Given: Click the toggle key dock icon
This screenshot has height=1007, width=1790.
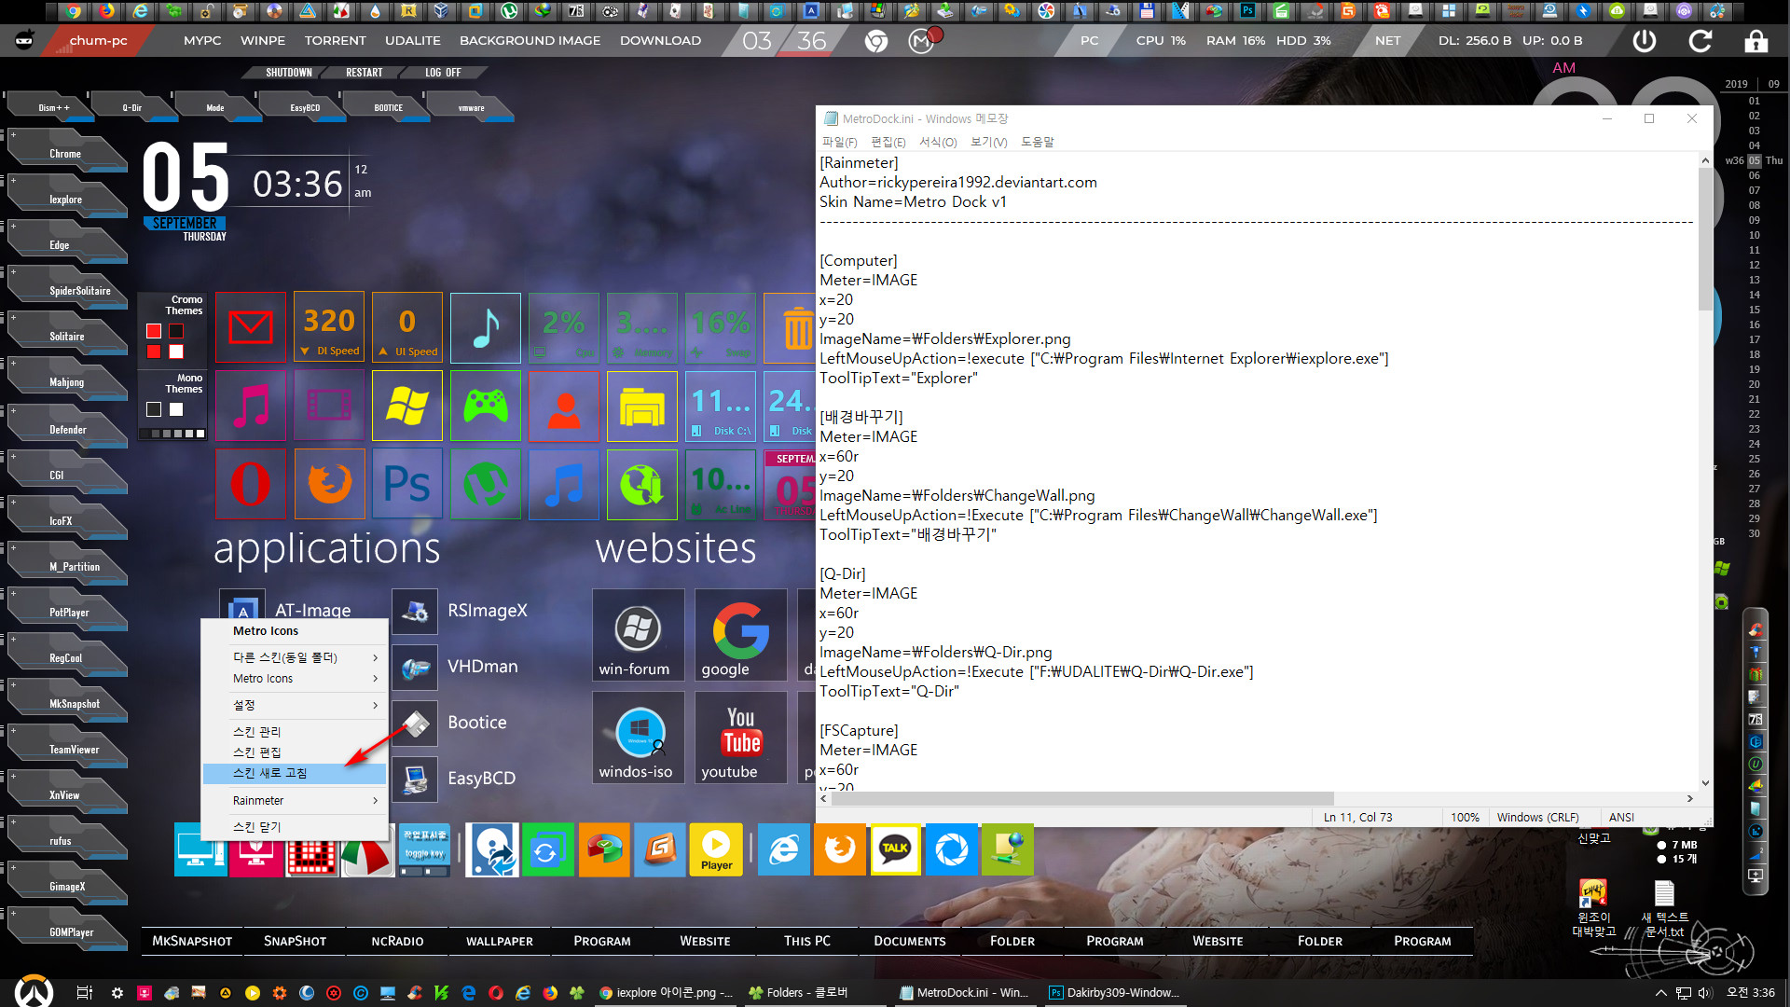Looking at the screenshot, I should pyautogui.click(x=425, y=849).
